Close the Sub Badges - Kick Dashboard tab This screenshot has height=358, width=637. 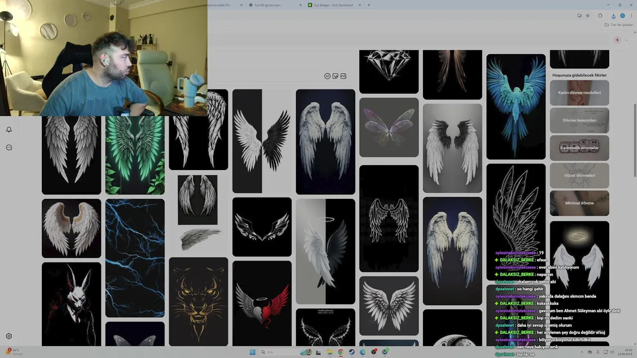tap(359, 5)
